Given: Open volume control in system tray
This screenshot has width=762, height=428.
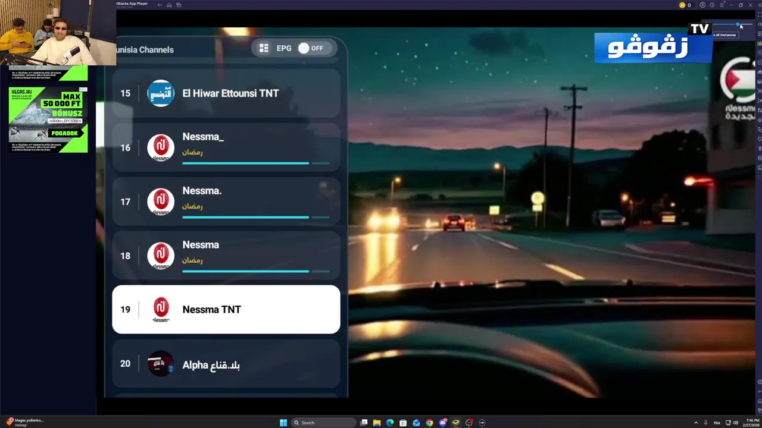Looking at the screenshot, I should coord(736,423).
